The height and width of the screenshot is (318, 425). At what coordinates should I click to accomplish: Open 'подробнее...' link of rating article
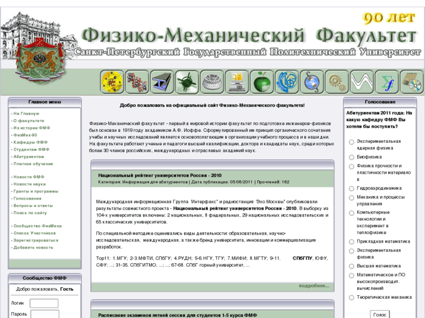click(x=314, y=286)
